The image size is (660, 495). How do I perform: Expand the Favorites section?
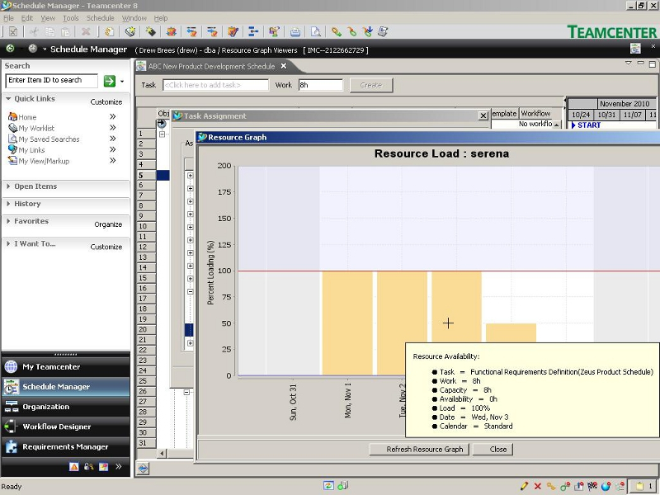[x=8, y=220]
